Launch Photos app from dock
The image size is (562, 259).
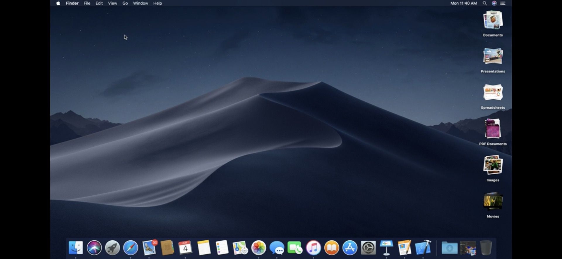click(259, 248)
